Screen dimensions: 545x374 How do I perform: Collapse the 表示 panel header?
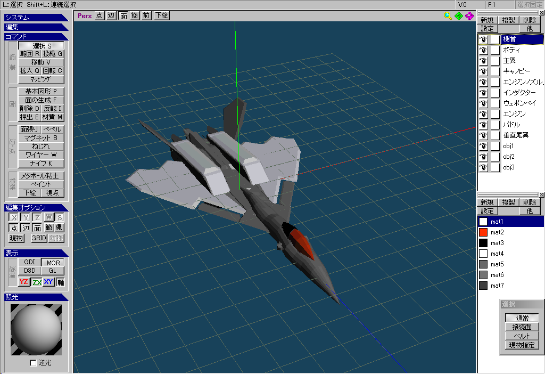36,253
